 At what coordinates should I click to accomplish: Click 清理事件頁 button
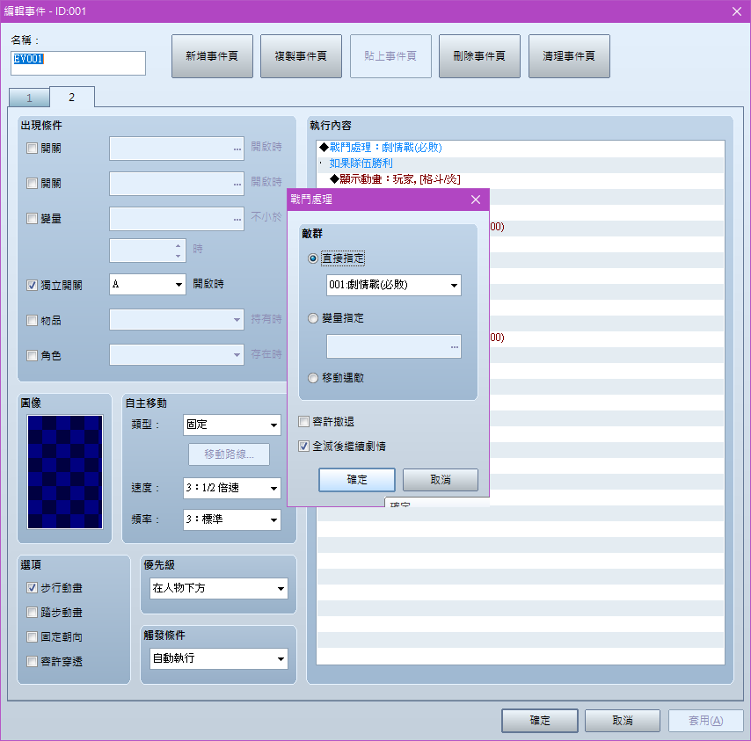569,56
